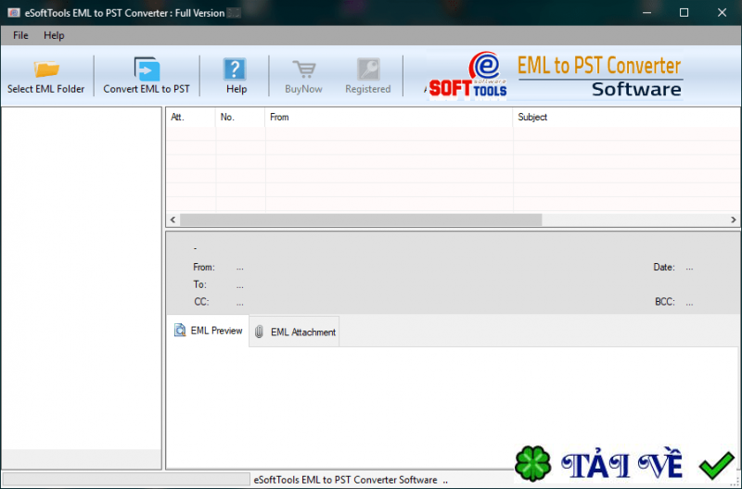Open the File menu

[20, 35]
